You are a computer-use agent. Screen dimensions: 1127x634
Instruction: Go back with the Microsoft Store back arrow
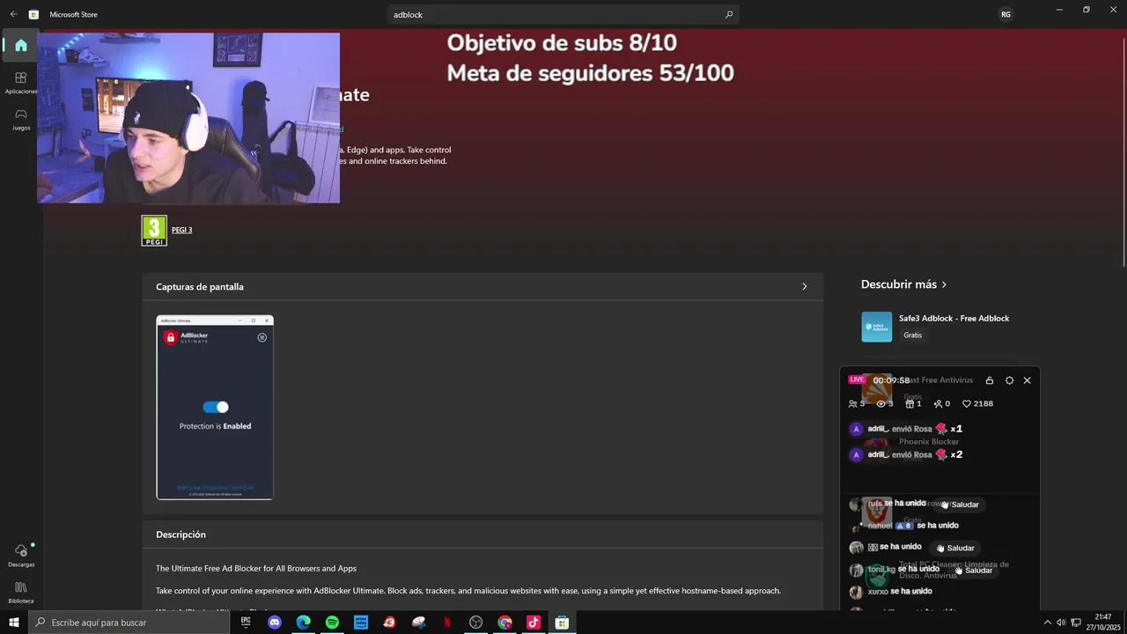click(13, 14)
